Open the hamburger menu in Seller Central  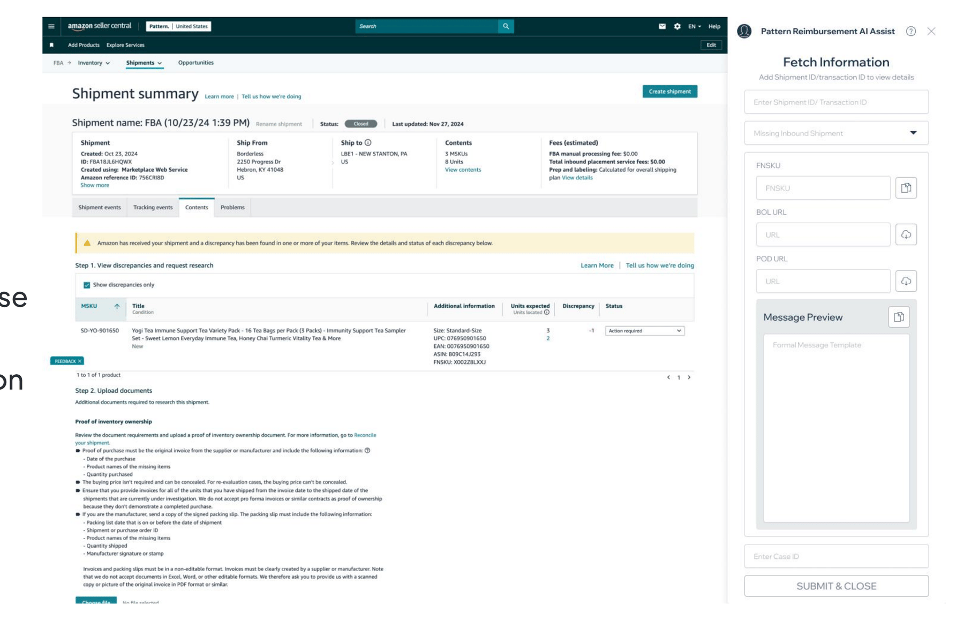51,26
